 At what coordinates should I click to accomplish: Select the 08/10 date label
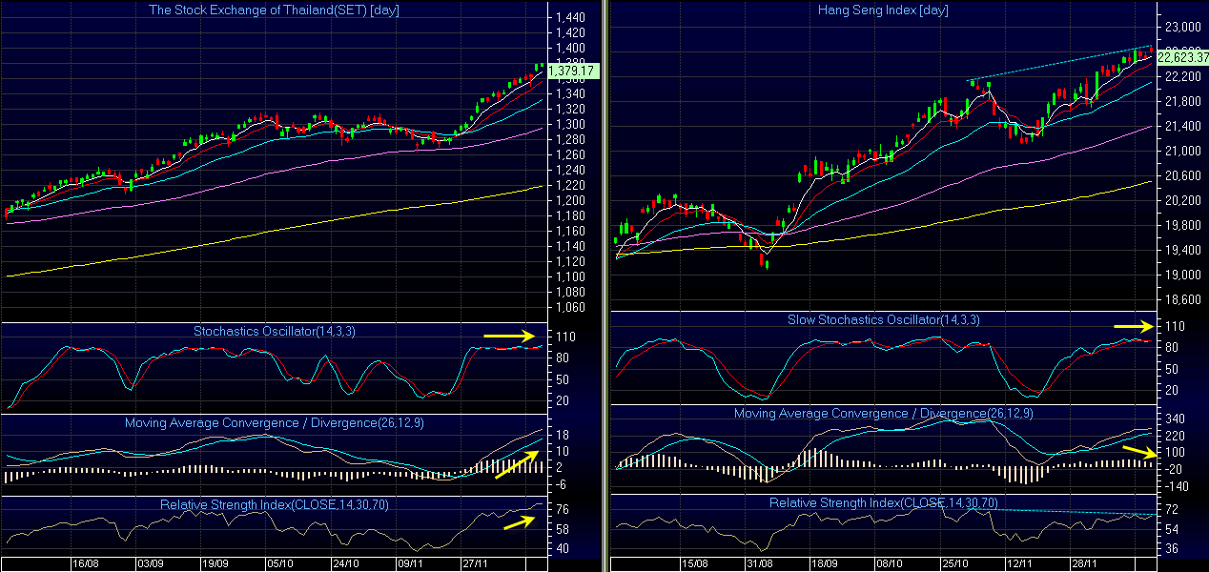tap(891, 564)
